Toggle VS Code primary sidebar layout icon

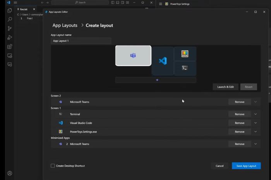pos(113,2)
